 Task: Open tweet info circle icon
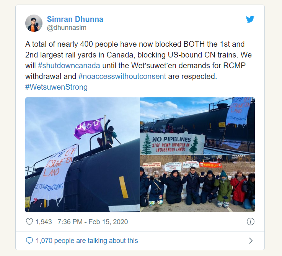click(251, 222)
